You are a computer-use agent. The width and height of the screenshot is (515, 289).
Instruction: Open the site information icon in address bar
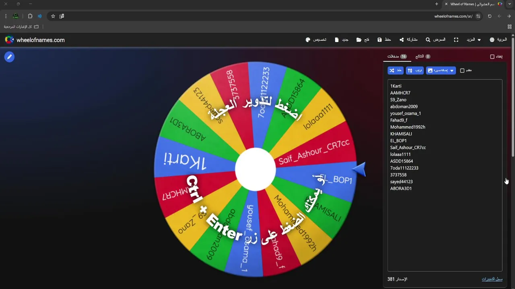click(x=478, y=16)
